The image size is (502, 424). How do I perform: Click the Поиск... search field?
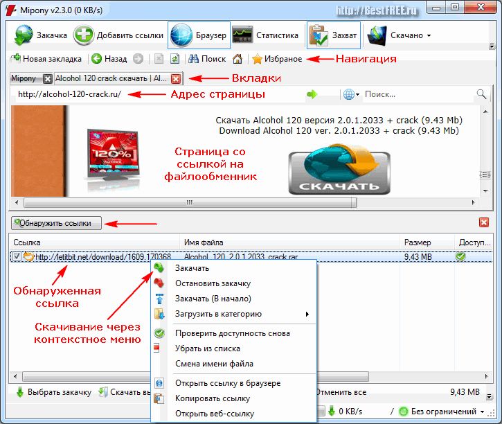[418, 94]
